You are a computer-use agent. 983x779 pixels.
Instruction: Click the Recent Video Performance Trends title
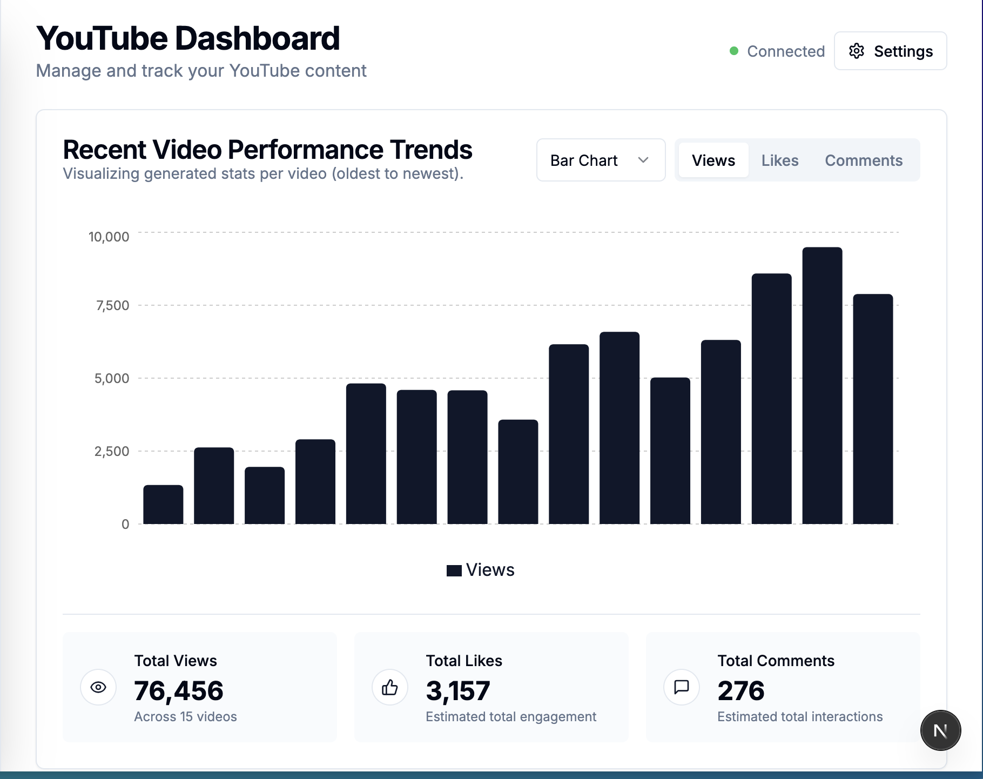(x=267, y=150)
